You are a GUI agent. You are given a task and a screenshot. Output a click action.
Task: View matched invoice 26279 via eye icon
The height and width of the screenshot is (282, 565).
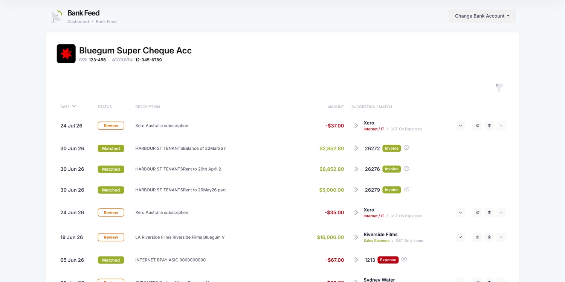click(406, 189)
